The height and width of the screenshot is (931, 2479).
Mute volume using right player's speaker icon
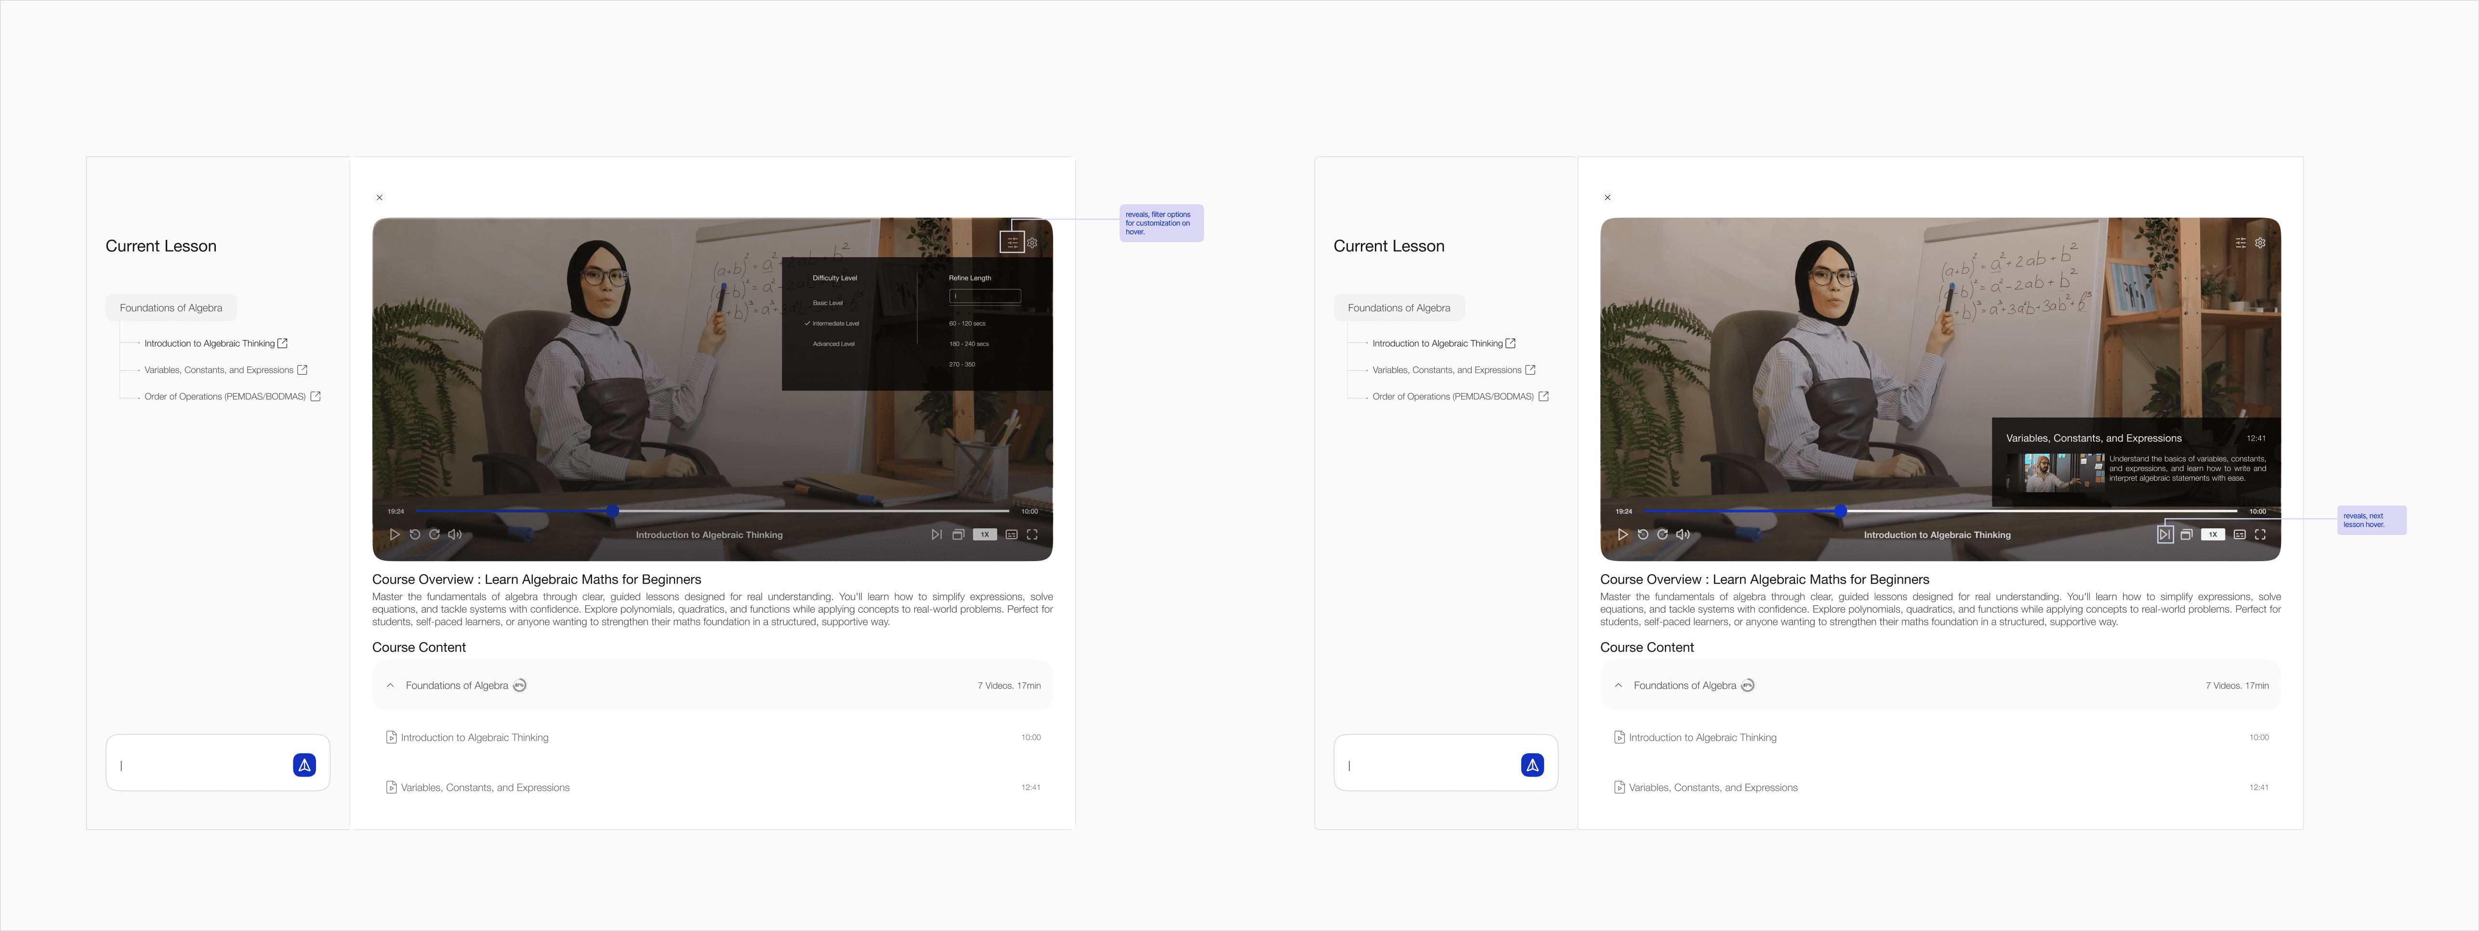coord(1682,535)
